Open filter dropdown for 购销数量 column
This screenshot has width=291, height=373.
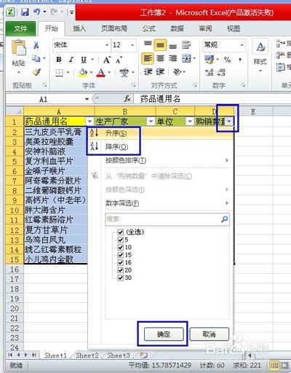coord(229,121)
